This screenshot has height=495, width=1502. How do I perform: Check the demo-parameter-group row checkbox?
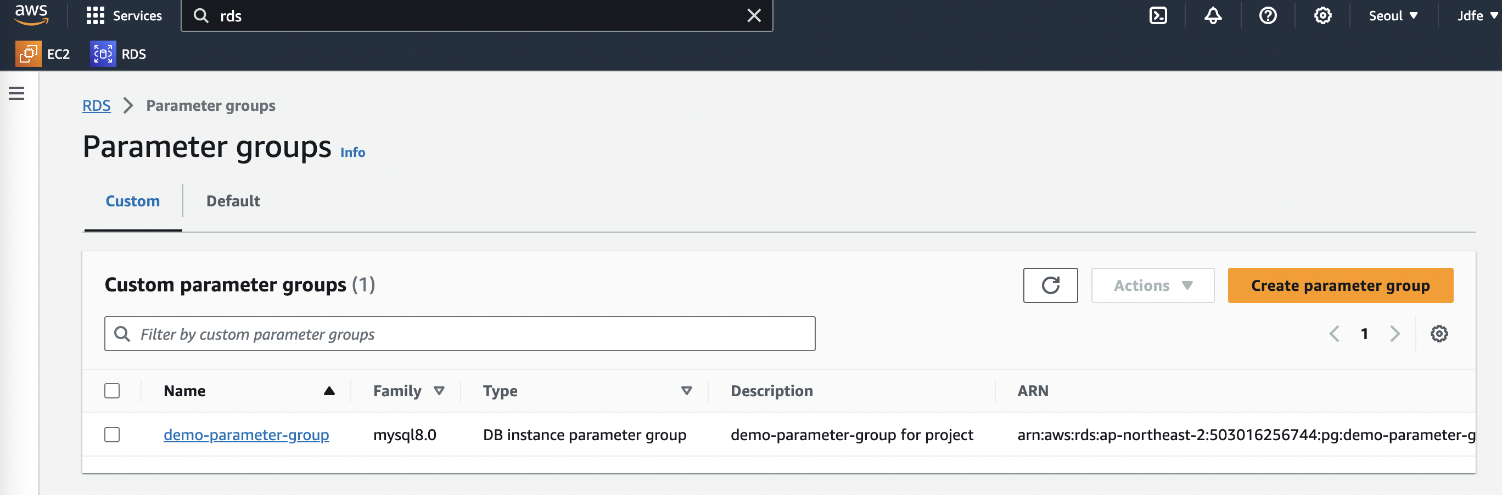click(x=112, y=435)
